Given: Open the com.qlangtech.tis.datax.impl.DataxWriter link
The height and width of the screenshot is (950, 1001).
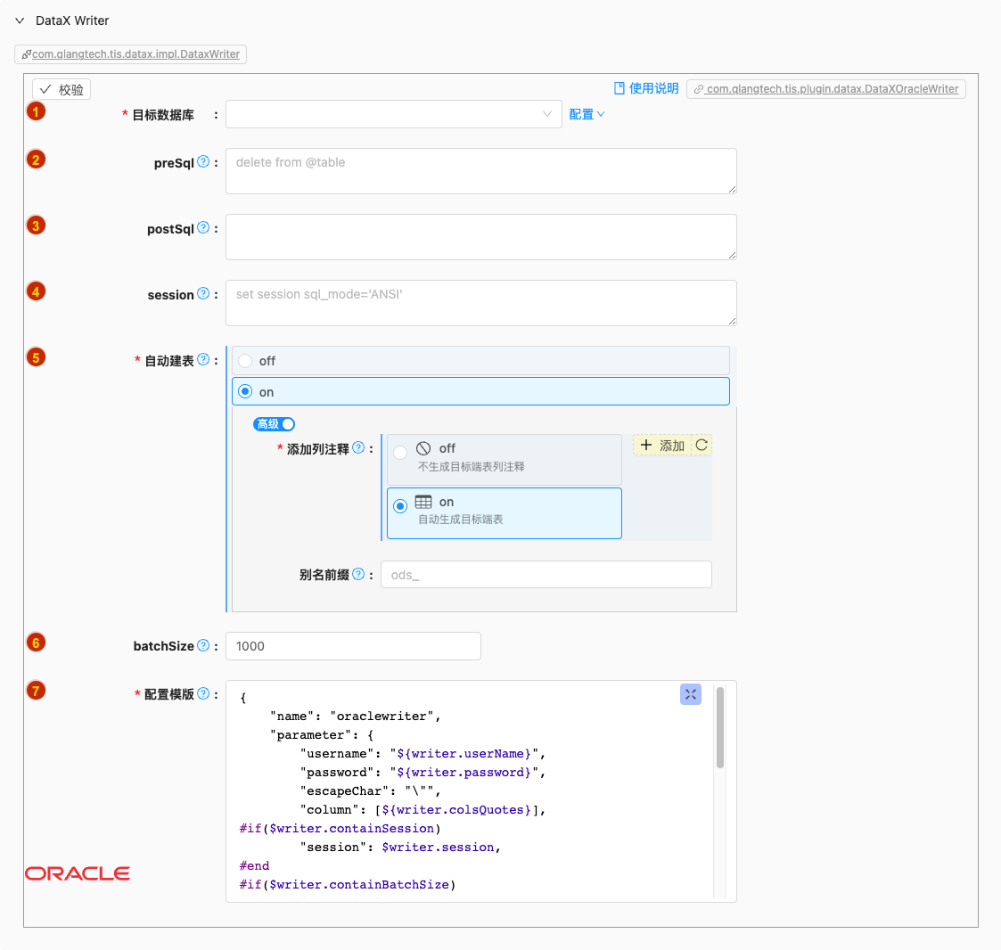Looking at the screenshot, I should (131, 54).
